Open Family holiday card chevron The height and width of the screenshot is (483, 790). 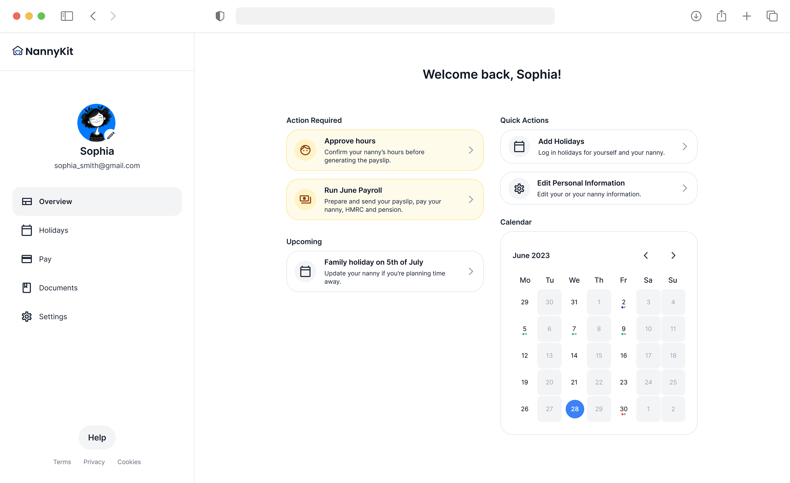click(471, 271)
